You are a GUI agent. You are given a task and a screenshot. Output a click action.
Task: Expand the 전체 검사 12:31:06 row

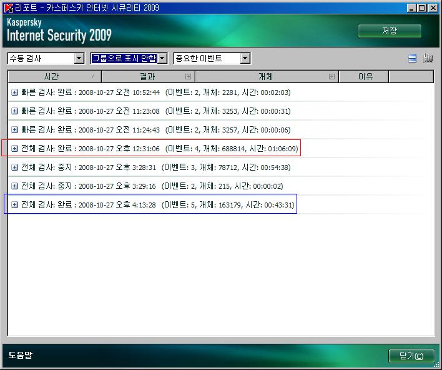coord(14,149)
